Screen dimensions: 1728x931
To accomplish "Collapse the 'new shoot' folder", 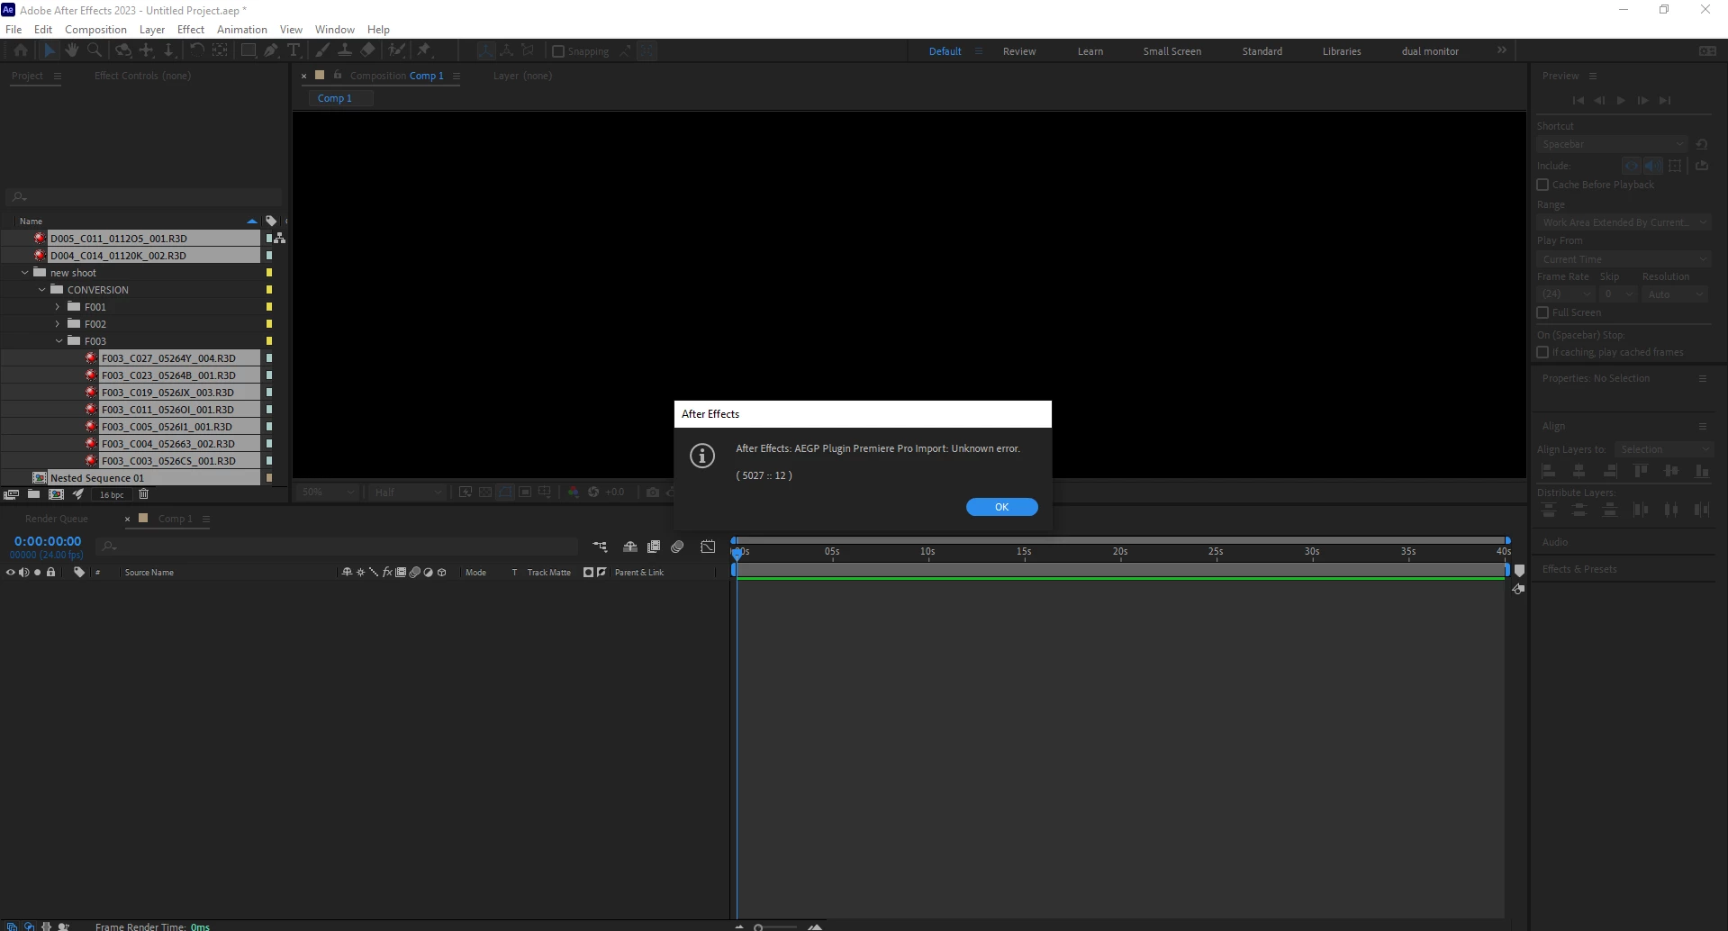I will (x=24, y=273).
